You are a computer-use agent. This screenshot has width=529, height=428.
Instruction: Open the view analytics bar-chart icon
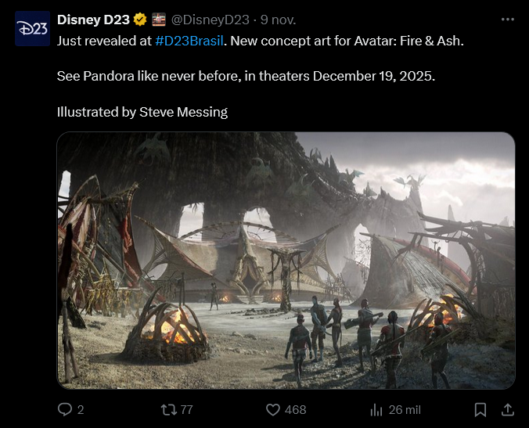(376, 409)
